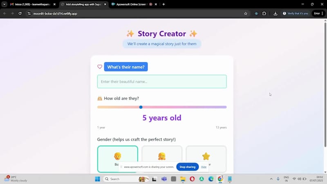Close the Gmail Inbox tab
This screenshot has height=184, width=327.
(x=54, y=4)
